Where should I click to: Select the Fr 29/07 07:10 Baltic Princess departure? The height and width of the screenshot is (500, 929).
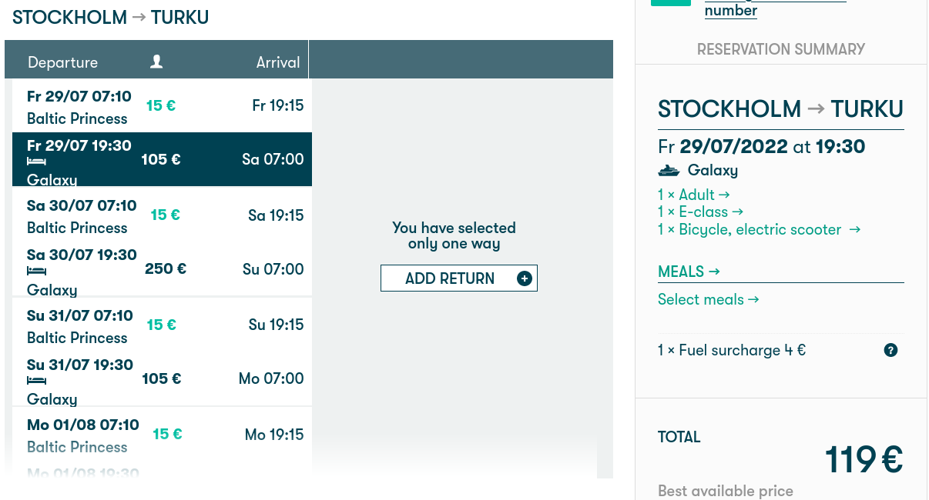click(162, 106)
